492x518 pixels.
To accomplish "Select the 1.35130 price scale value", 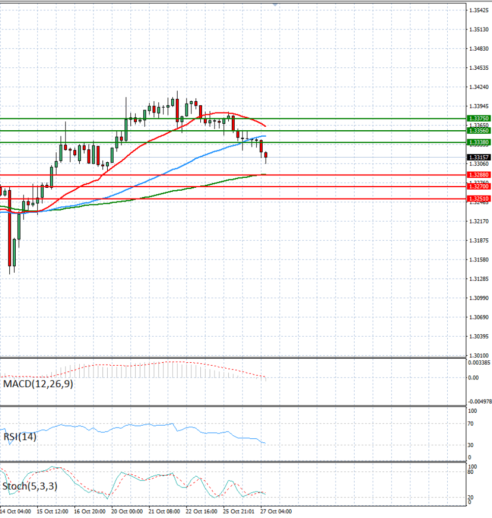I will tap(479, 29).
